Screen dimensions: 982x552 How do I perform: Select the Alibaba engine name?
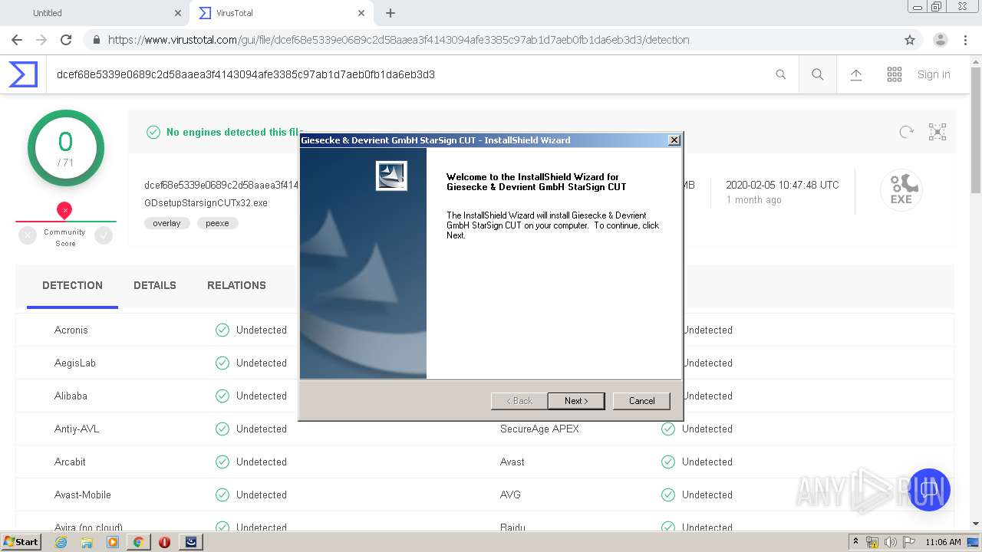click(x=71, y=396)
